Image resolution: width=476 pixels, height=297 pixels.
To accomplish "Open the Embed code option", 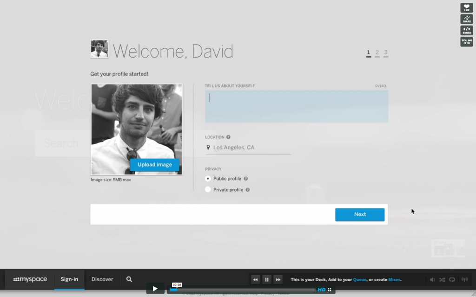I will pos(467,30).
